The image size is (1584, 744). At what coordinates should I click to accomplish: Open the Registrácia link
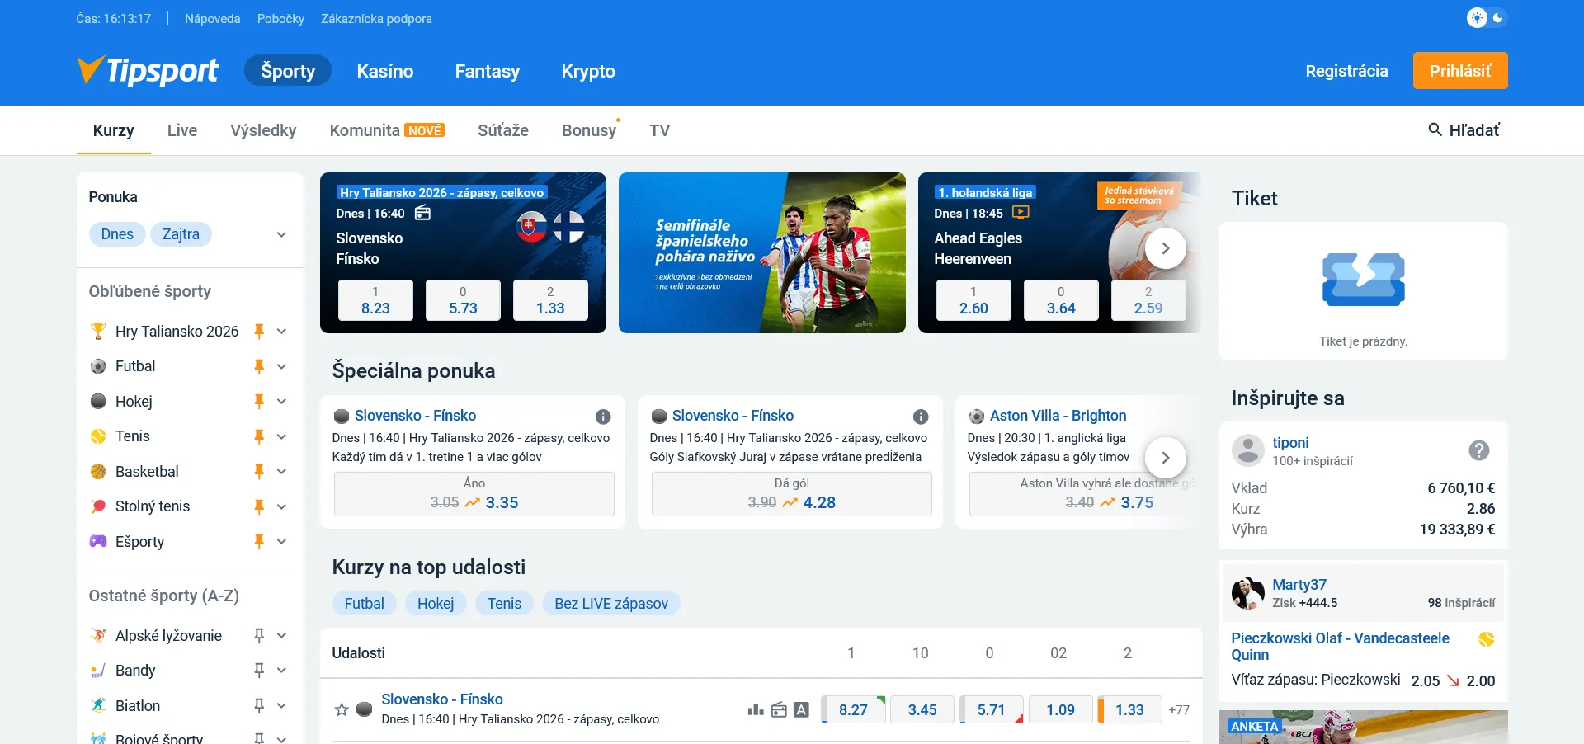(x=1346, y=71)
